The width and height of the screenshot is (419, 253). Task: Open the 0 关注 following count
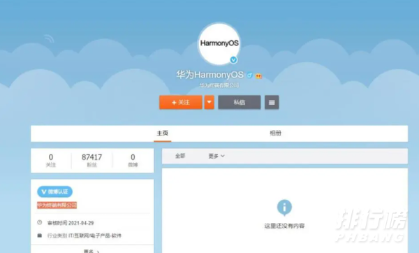(51, 161)
